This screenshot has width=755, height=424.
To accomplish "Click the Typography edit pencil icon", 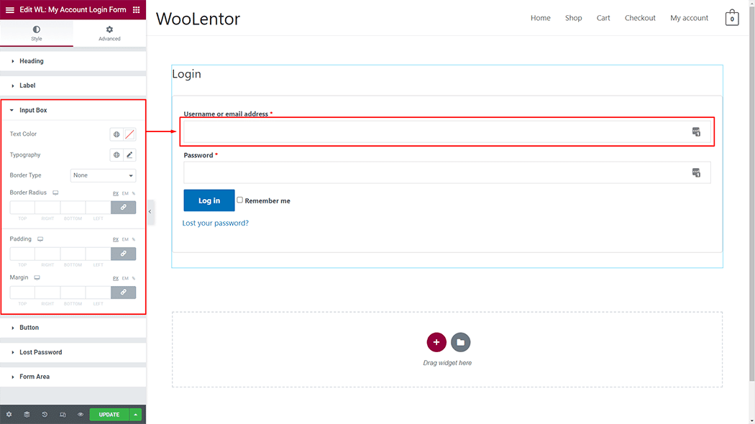I will click(129, 155).
